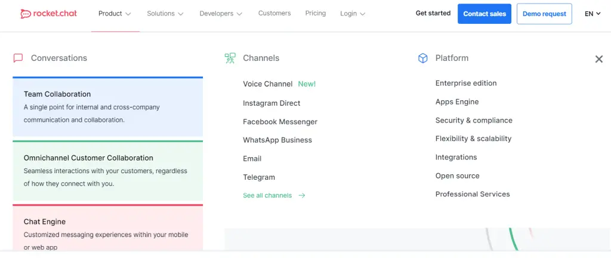Click the arrow beside See all channels
Screen dimensions: 611x258
pos(302,195)
